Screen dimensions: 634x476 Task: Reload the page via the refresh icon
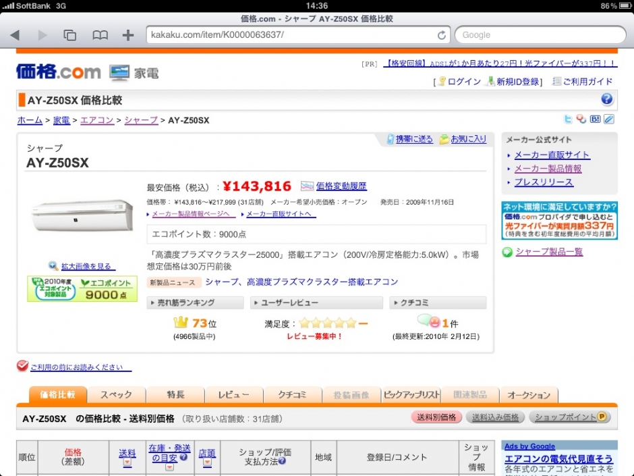tap(442, 35)
